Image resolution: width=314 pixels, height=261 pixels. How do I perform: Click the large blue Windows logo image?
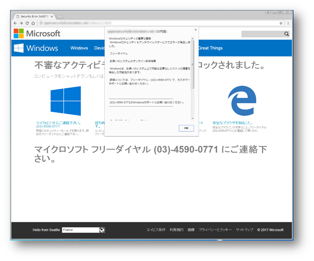coord(66,101)
